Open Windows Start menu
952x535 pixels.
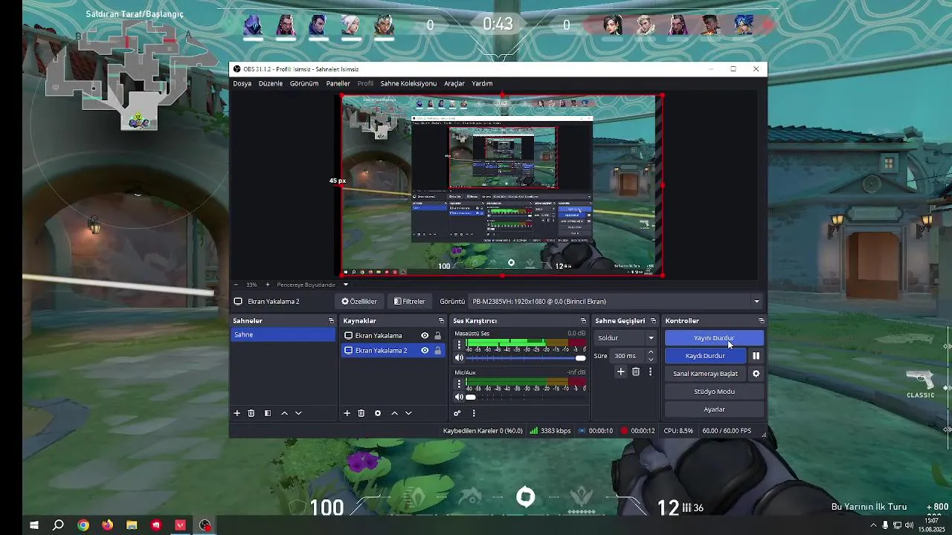tap(33, 525)
